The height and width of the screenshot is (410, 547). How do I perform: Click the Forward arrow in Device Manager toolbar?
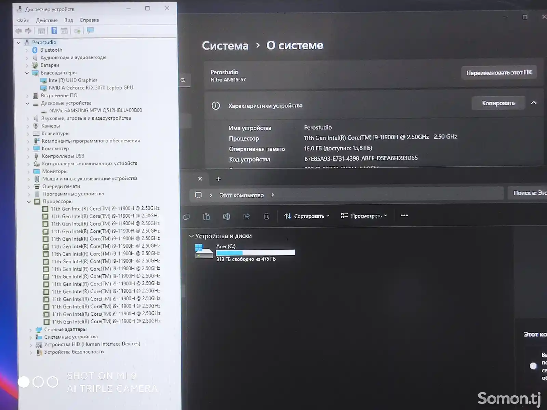click(28, 31)
